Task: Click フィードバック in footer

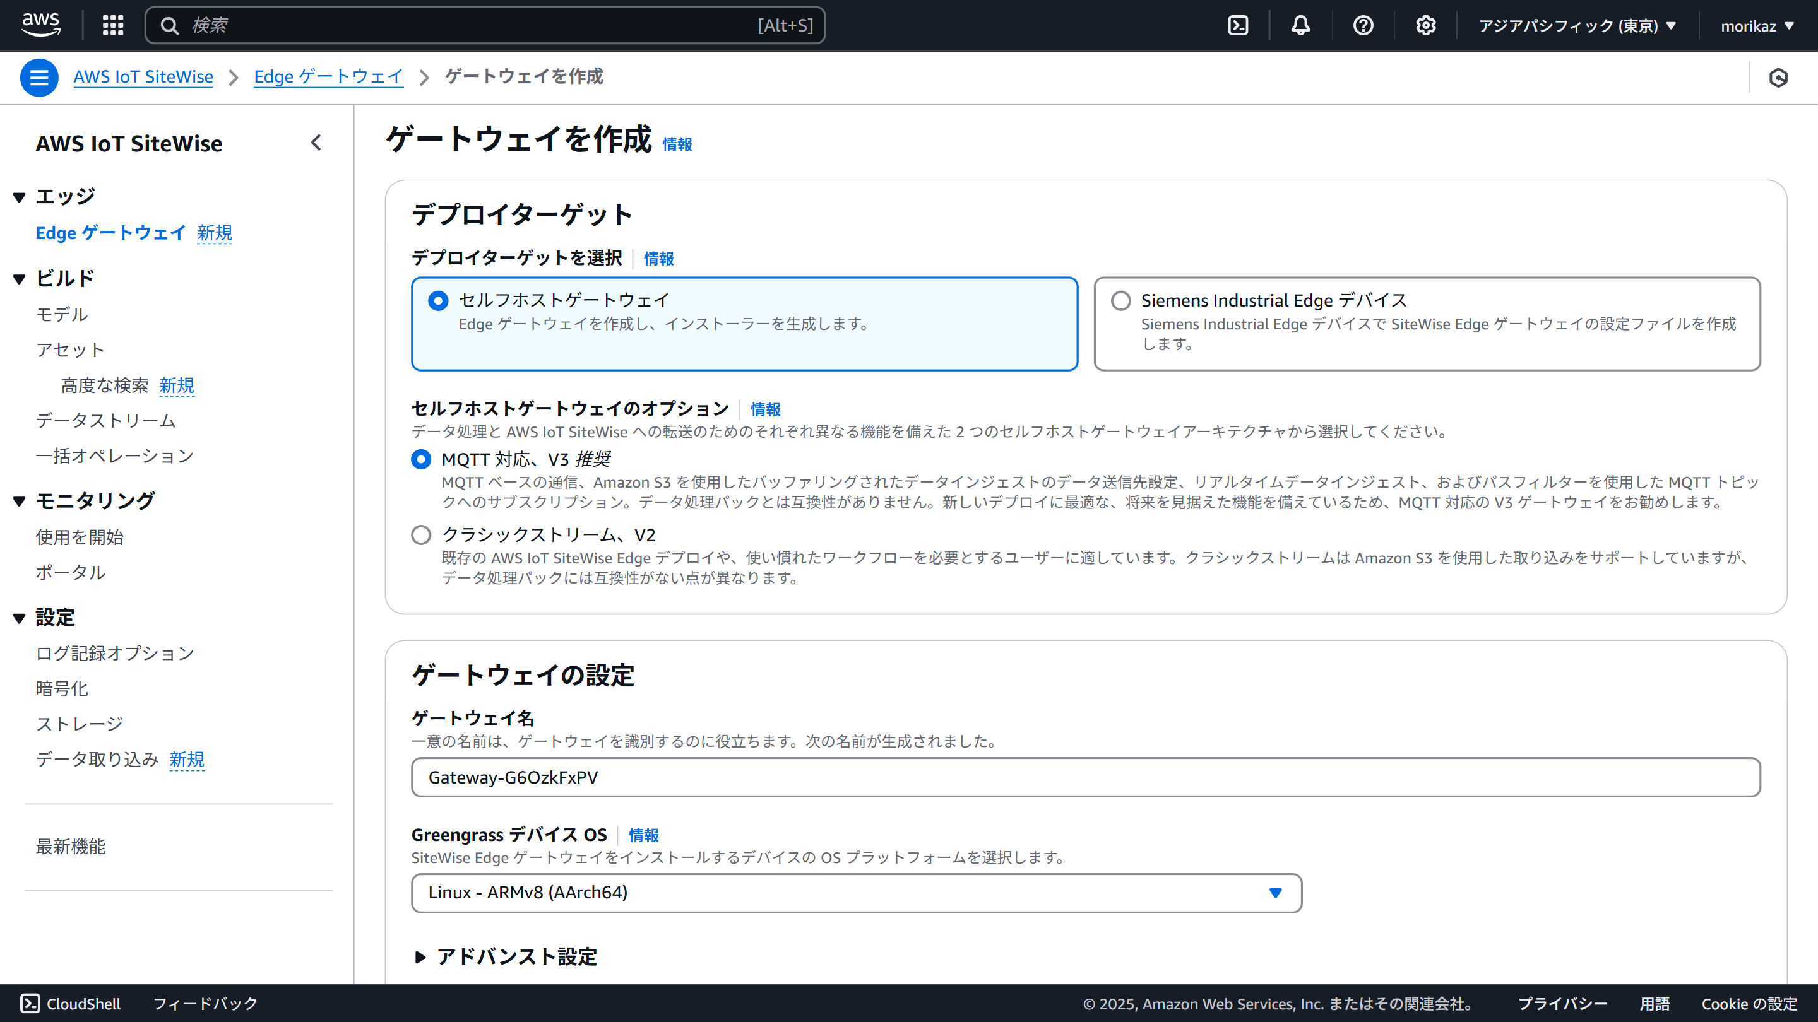Action: [x=205, y=1003]
